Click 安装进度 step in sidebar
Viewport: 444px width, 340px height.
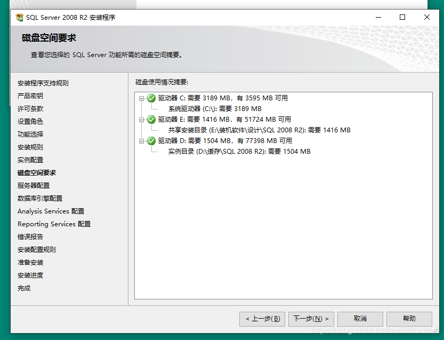[30, 275]
